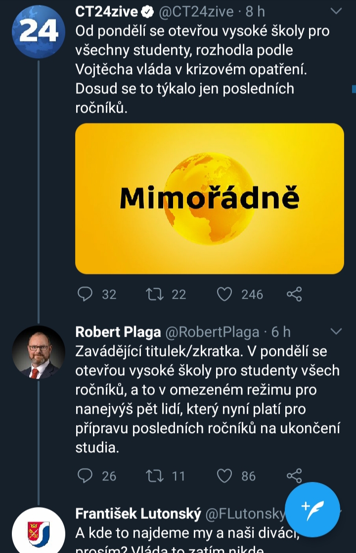This screenshot has width=356, height=553.
Task: Open CT24zive account name link
Action: tap(106, 12)
